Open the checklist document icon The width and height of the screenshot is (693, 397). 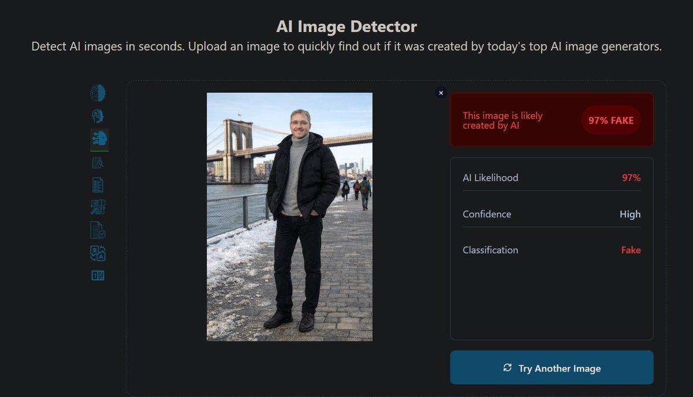click(98, 185)
